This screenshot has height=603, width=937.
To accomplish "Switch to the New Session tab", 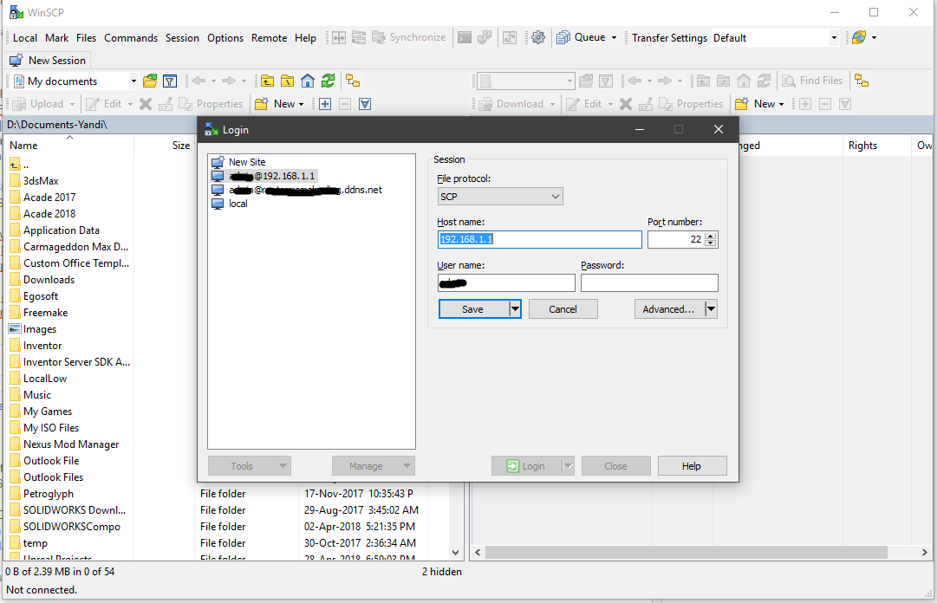I will point(47,60).
